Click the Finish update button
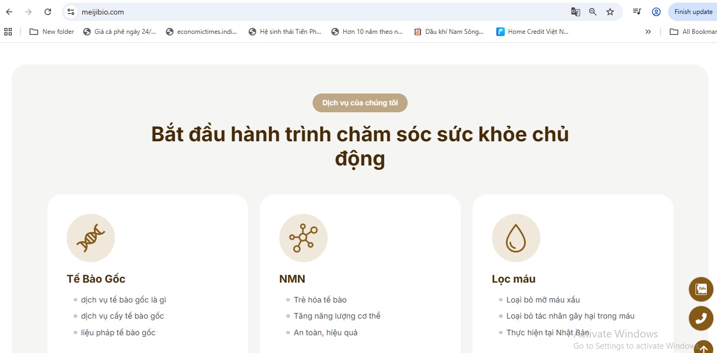Image resolution: width=717 pixels, height=353 pixels. [x=694, y=11]
